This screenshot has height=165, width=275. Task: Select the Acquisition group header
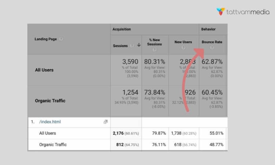pos(121,29)
